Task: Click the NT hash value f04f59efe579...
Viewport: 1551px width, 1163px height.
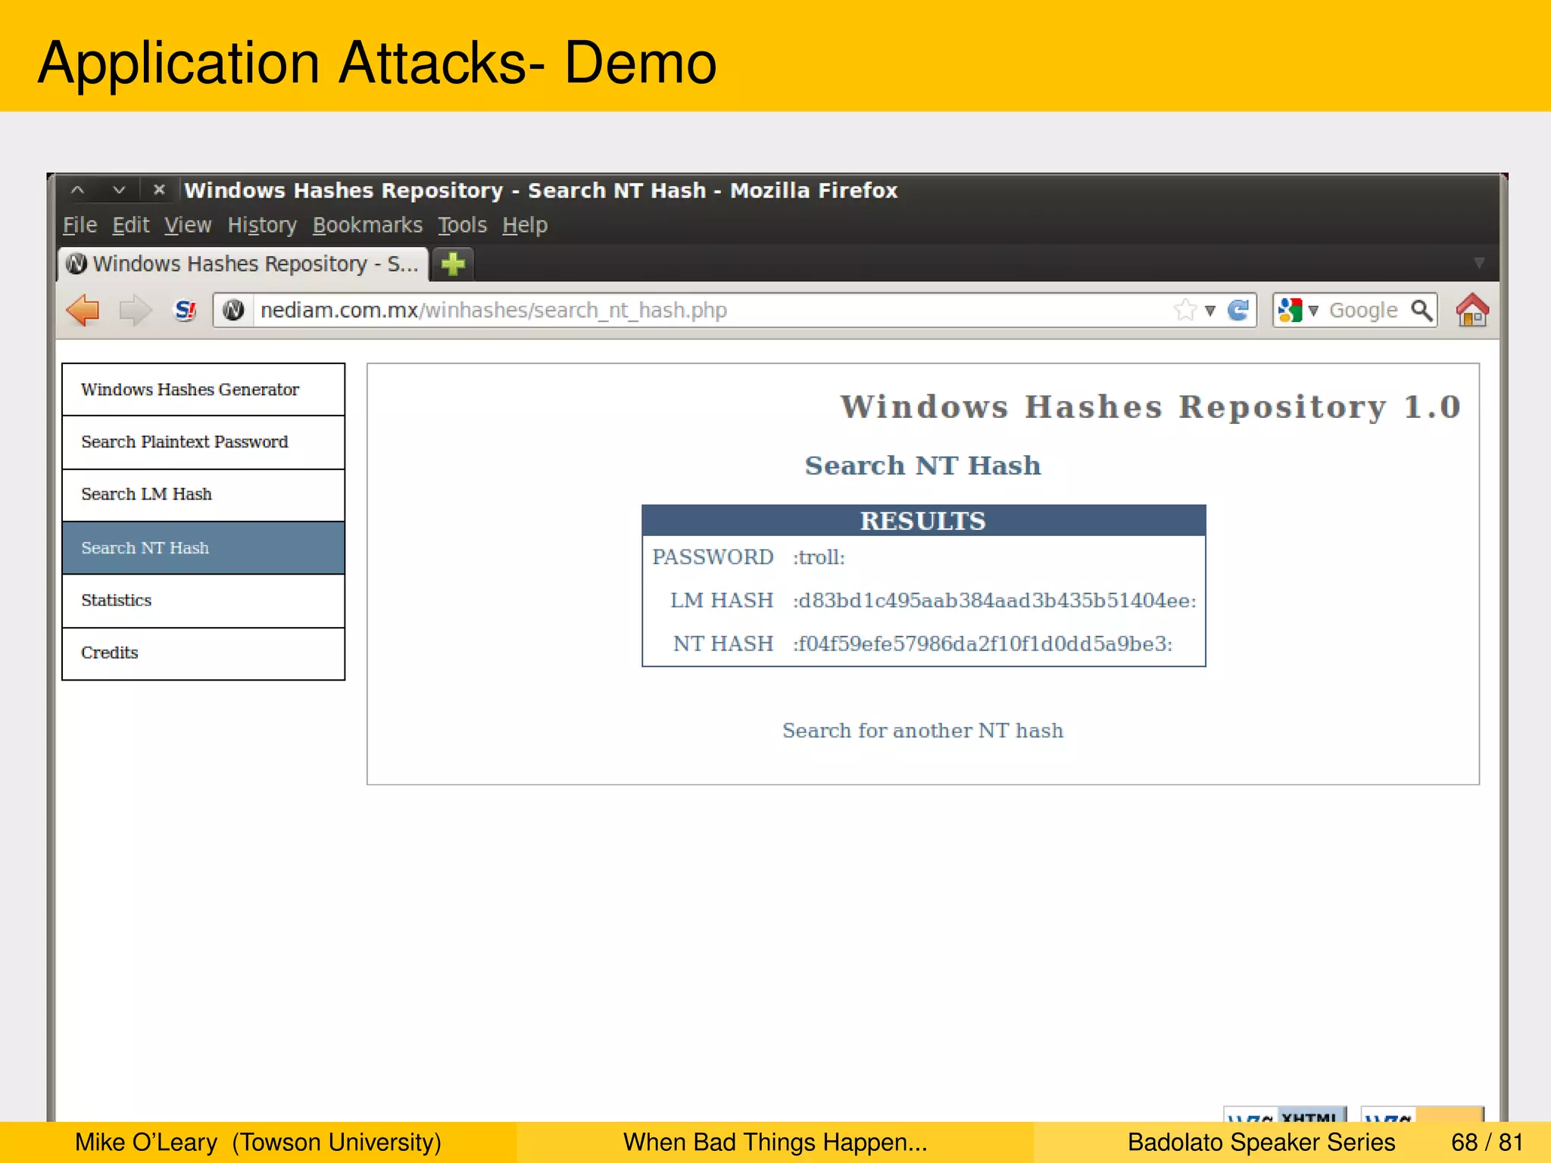Action: (x=982, y=644)
